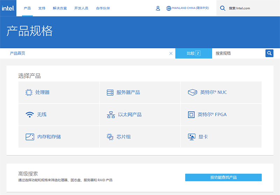The image size is (280, 195).
Task: Click the Intel NUC box icon
Action: [x=192, y=92]
